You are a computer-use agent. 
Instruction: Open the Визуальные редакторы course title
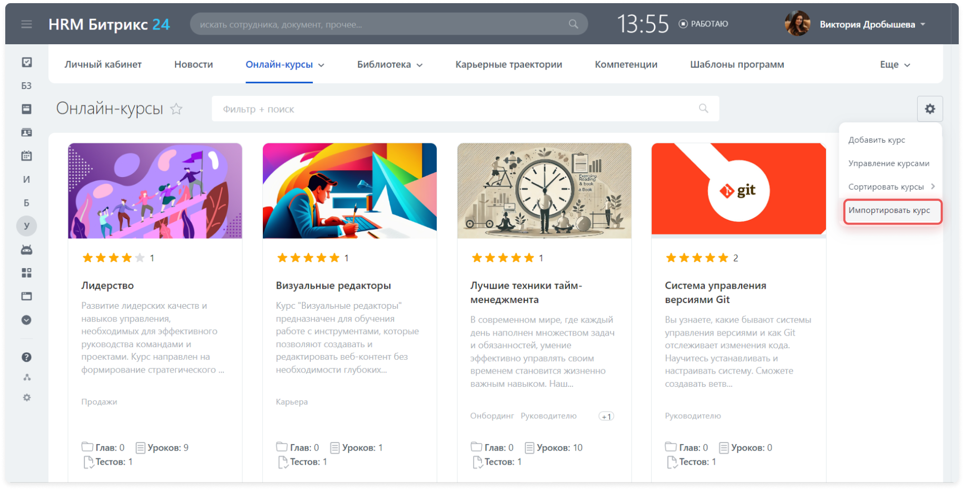pyautogui.click(x=333, y=286)
